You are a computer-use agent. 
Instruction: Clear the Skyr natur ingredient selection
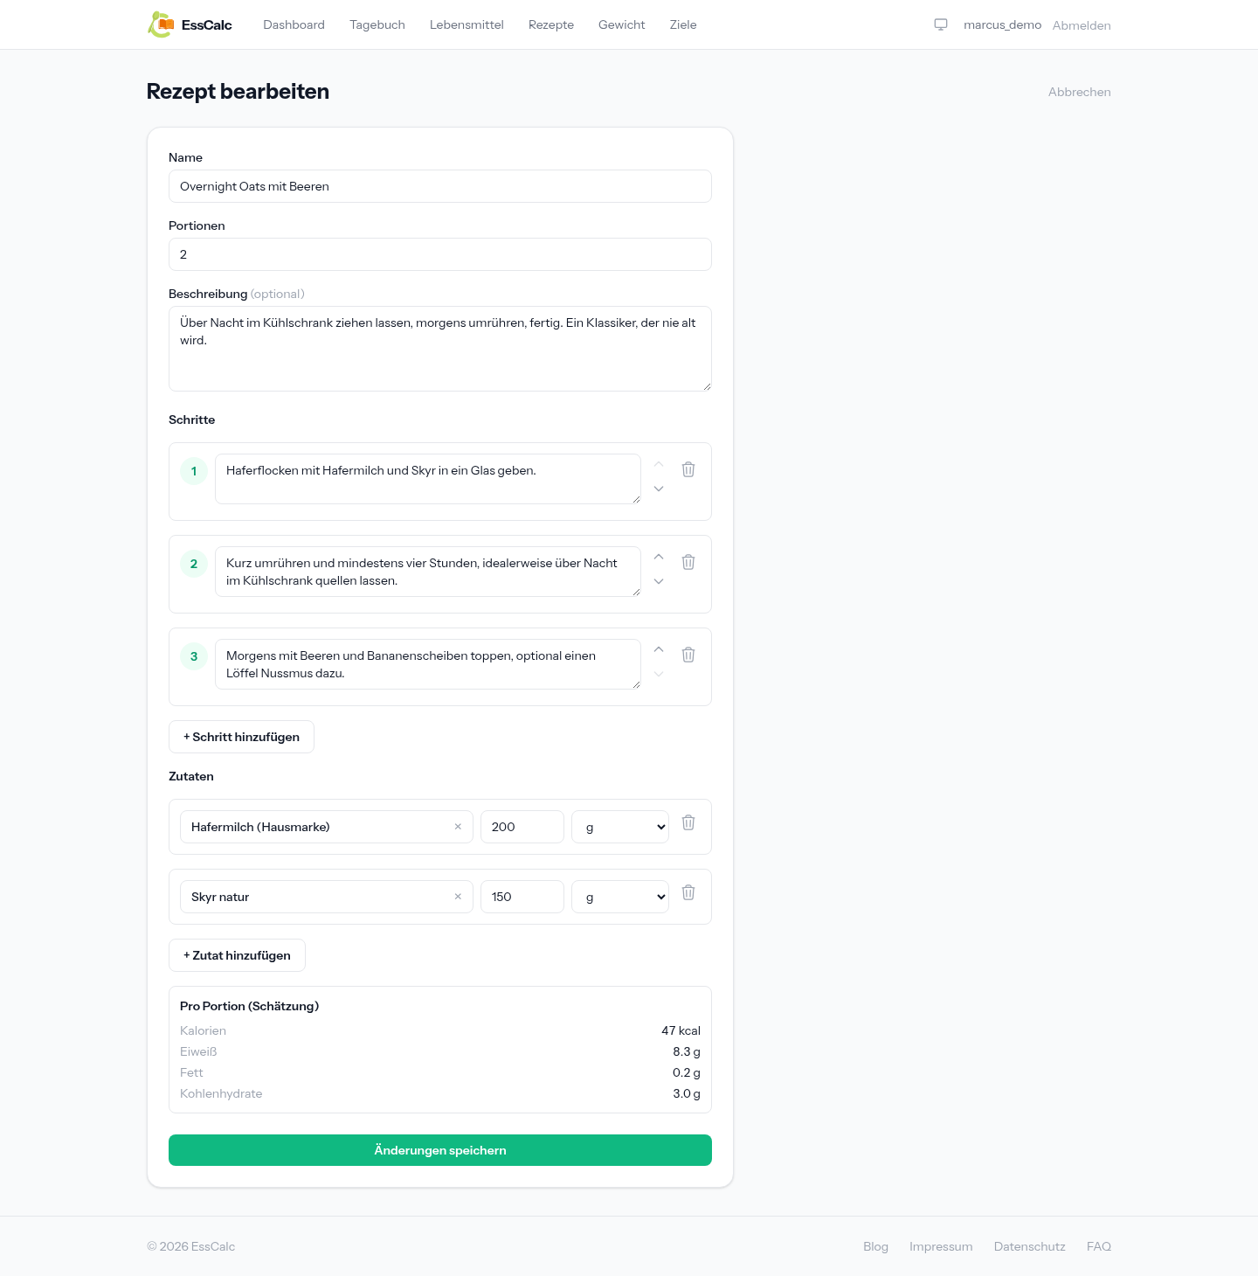458,897
